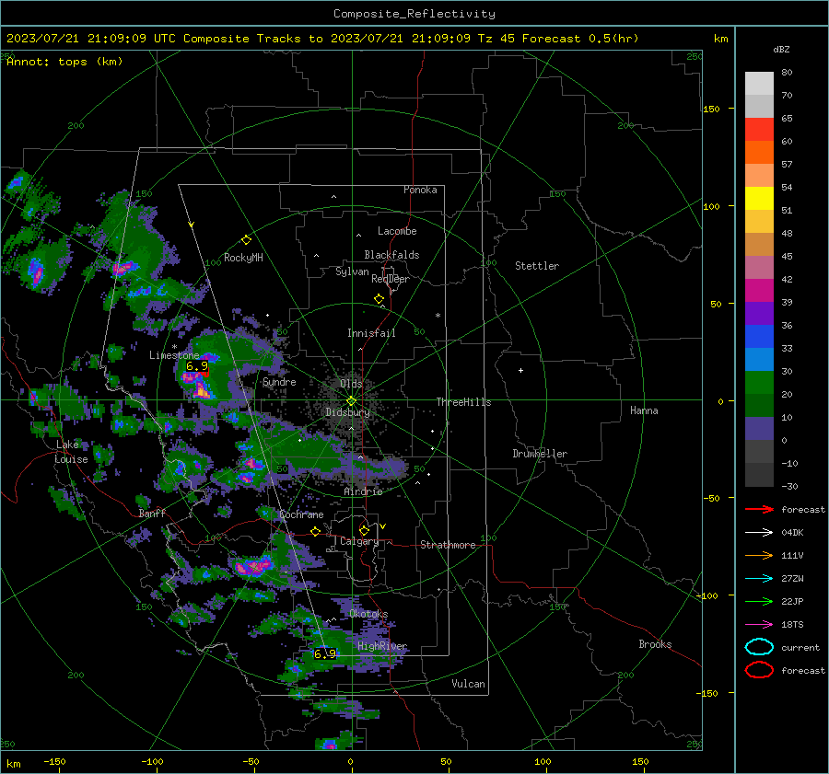This screenshot has width=829, height=774.
Task: Click the cyan 27ZW arrow legend icon
Action: [x=759, y=579]
